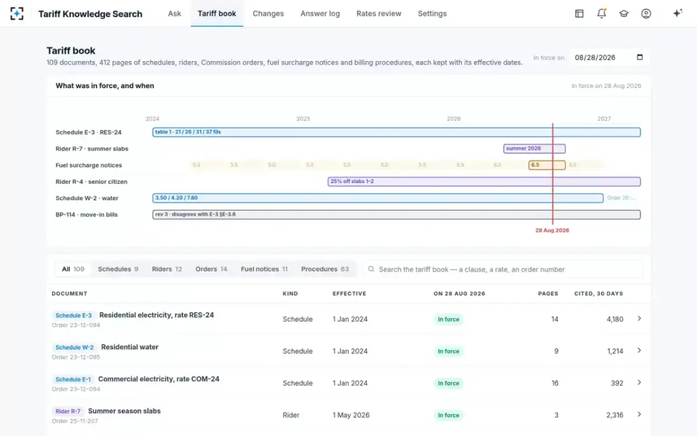
Task: Click the Rider R-7 document tag
Action: 68,412
